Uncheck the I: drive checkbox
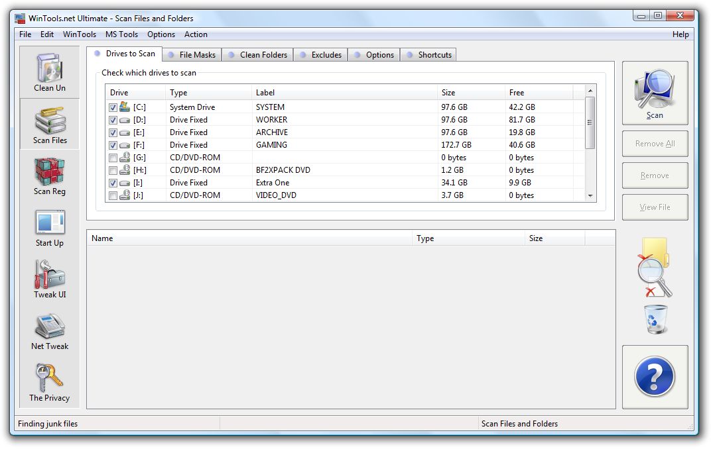The width and height of the screenshot is (711, 449). [113, 183]
